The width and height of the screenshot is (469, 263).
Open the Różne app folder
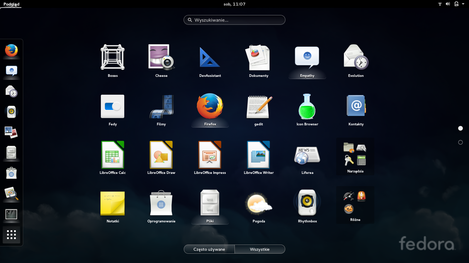355,205
